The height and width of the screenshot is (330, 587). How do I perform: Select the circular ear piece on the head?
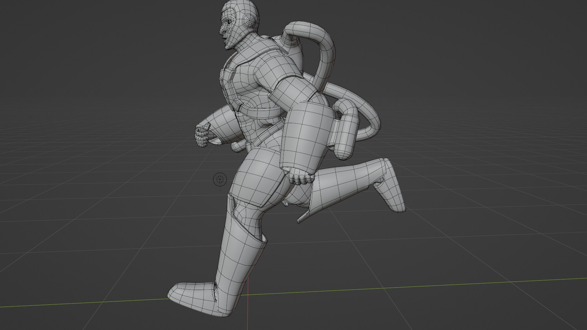coord(250,21)
